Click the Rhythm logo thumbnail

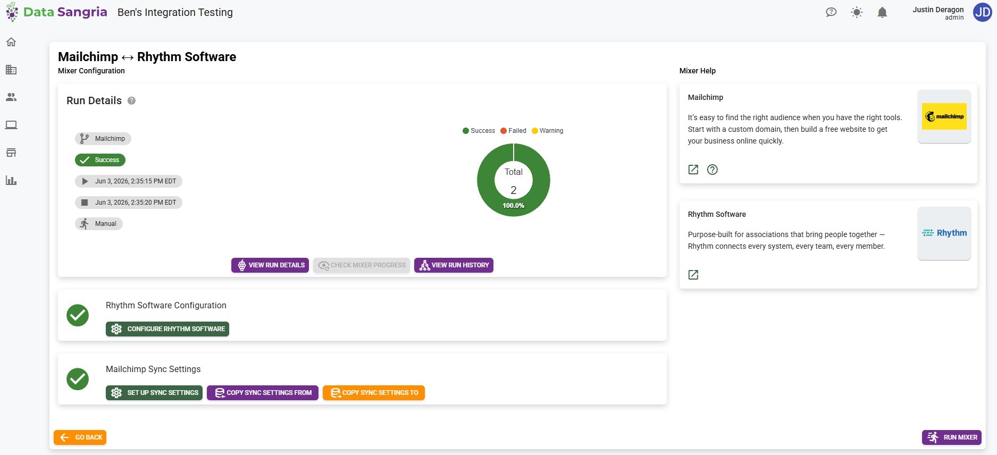click(x=944, y=233)
